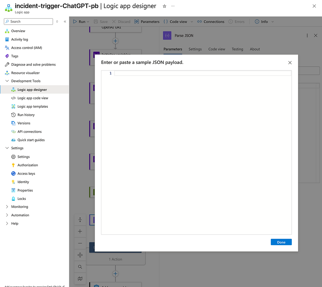
Task: Click Discard in the toolbar
Action: 121,22
